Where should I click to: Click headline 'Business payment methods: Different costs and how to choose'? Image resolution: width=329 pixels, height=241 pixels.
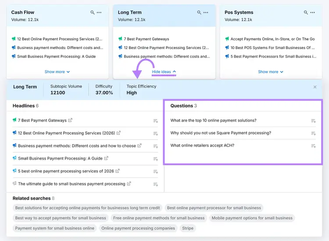tap(77, 146)
